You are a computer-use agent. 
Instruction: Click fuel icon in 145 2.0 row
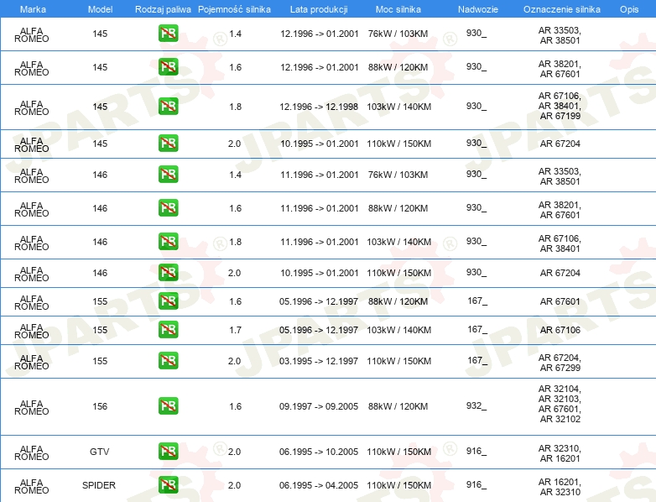coord(168,144)
